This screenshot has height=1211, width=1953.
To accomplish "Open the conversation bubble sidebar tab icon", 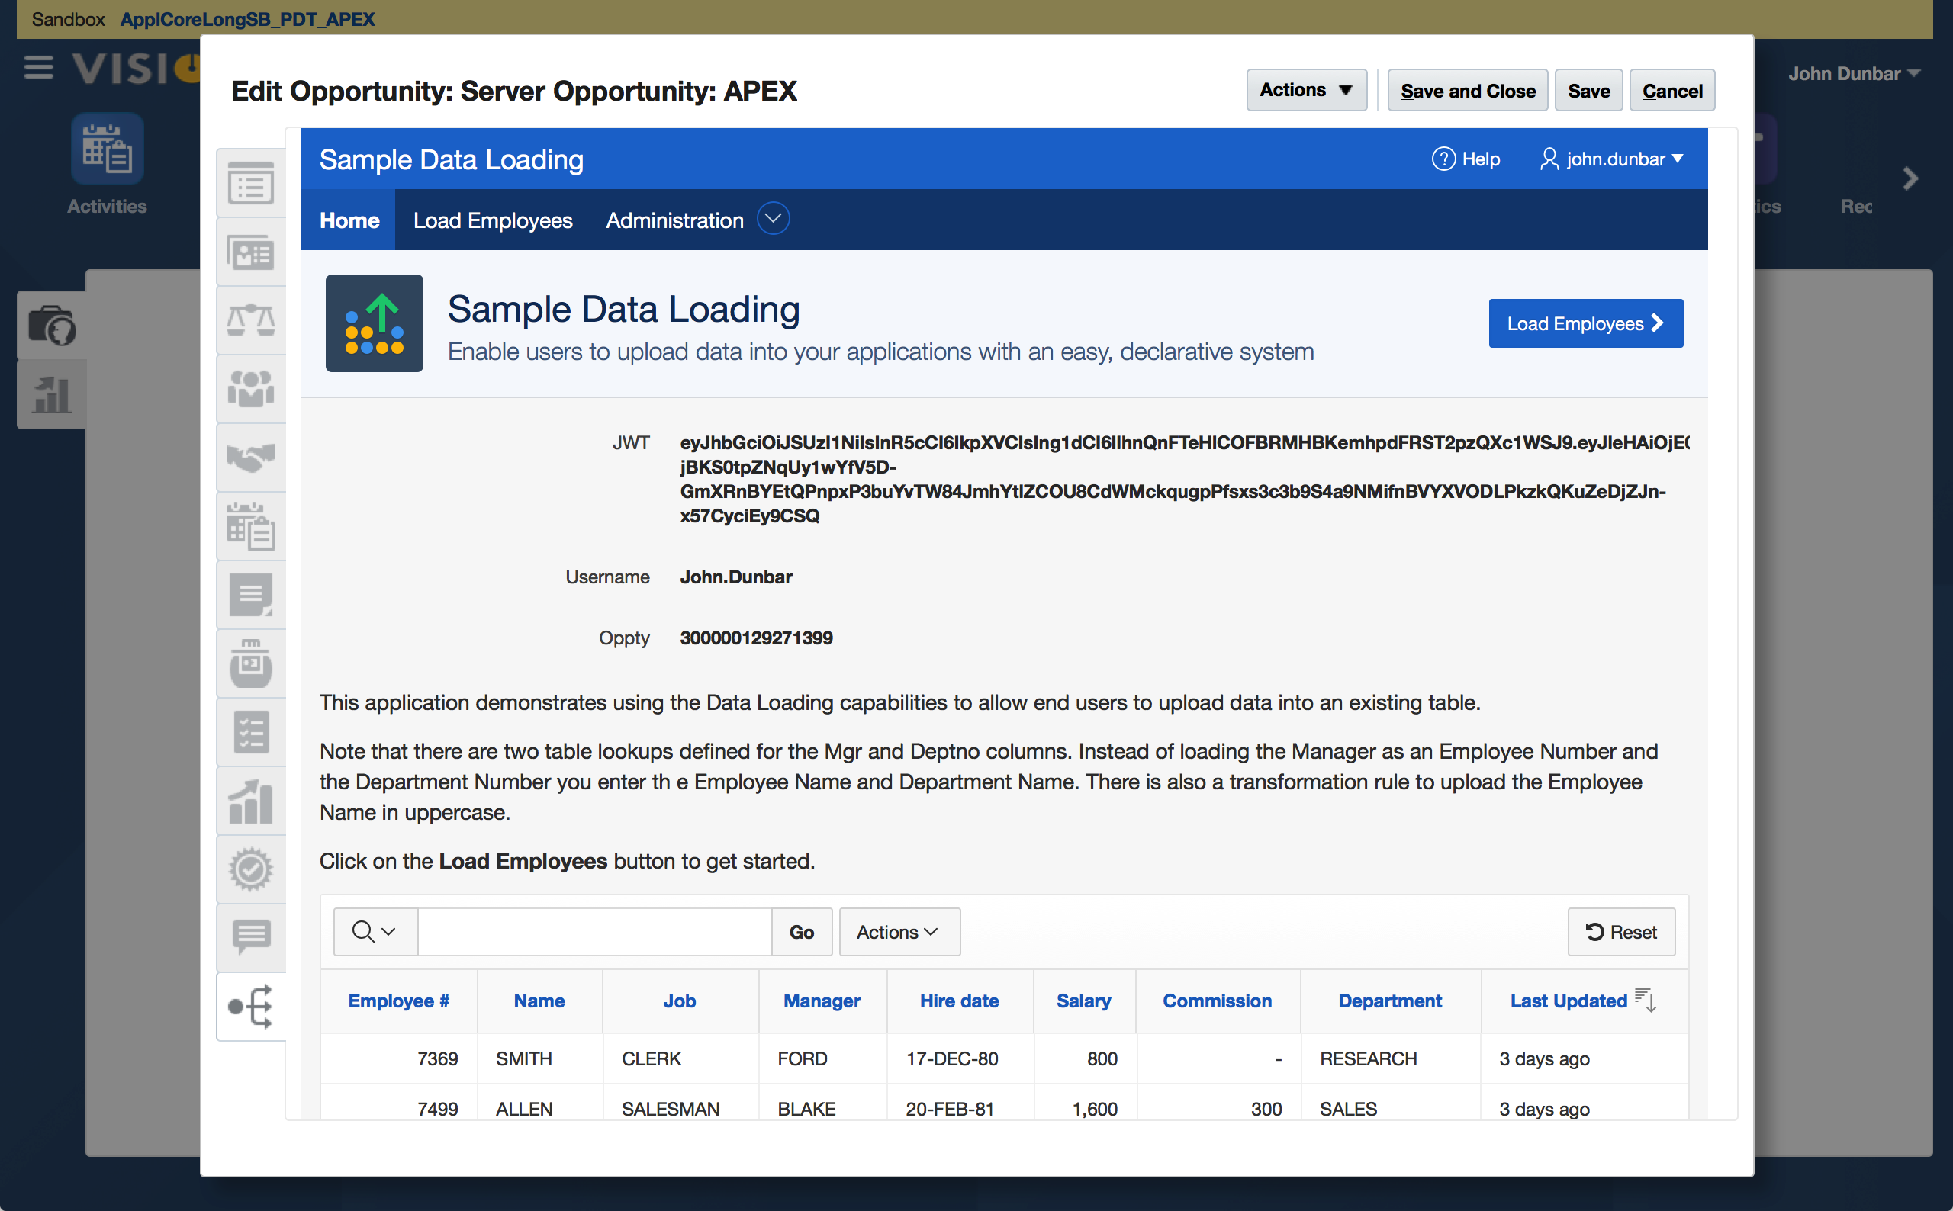I will (251, 937).
